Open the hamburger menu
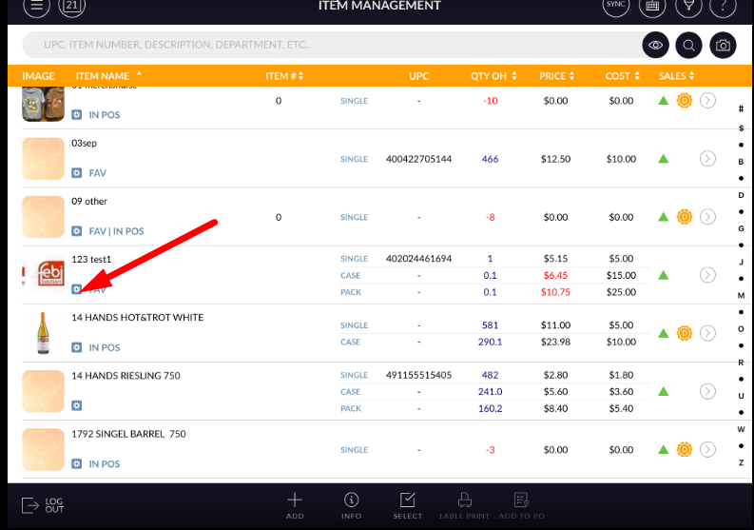 (x=35, y=6)
